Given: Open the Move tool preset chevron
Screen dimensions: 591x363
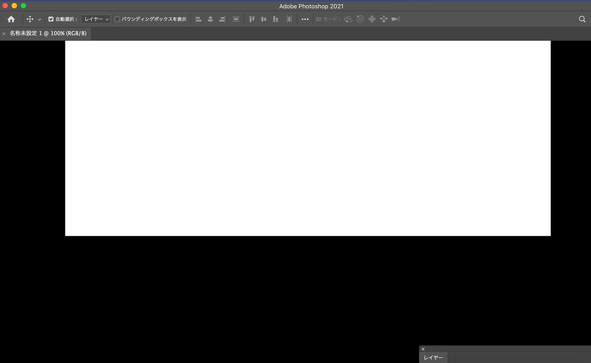Looking at the screenshot, I should 40,19.
